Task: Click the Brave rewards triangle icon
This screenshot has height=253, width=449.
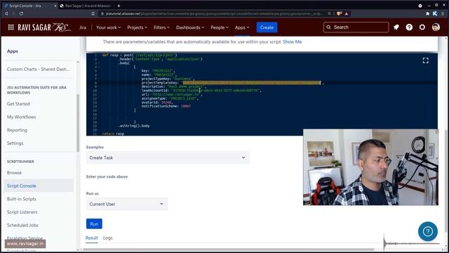Action: click(347, 13)
